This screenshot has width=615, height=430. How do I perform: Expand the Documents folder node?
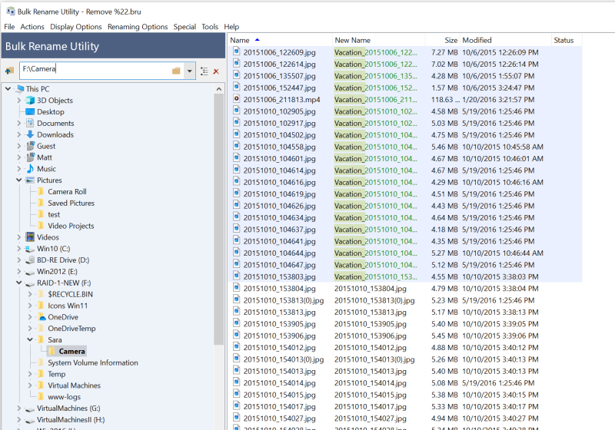(x=18, y=123)
